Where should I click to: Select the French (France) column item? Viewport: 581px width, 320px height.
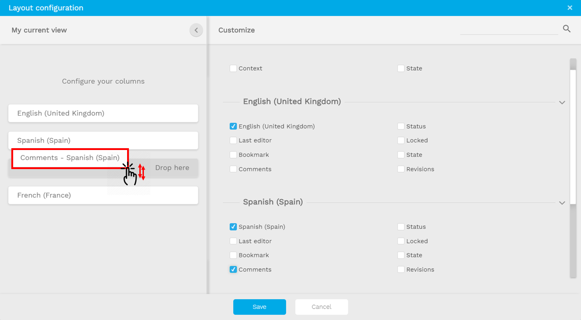(x=103, y=195)
